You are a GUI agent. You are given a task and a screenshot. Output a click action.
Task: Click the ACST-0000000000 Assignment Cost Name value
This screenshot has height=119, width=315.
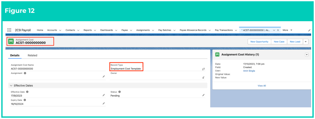point(22,69)
